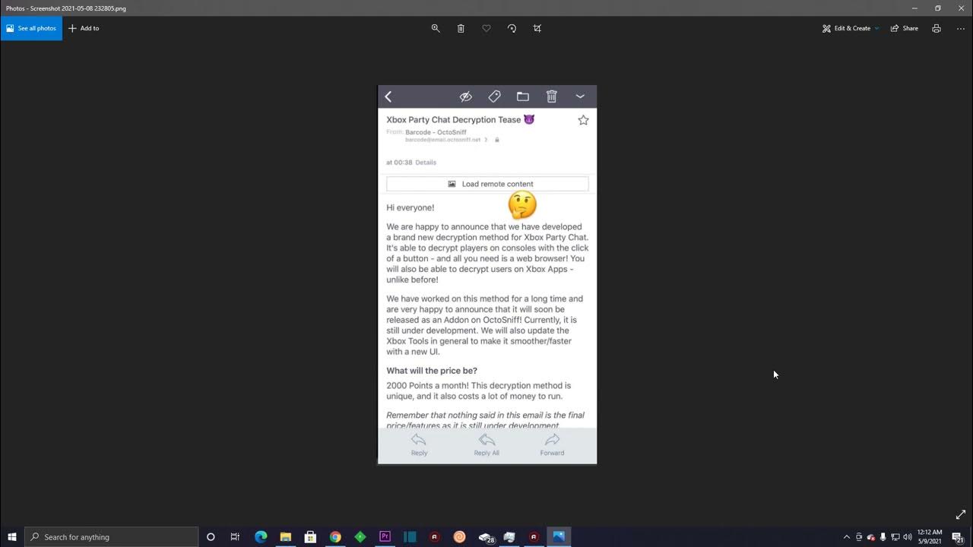Viewport: 973px width, 547px height.
Task: Click the email subject Xbox Party Chat Decryption Tease
Action: click(453, 120)
